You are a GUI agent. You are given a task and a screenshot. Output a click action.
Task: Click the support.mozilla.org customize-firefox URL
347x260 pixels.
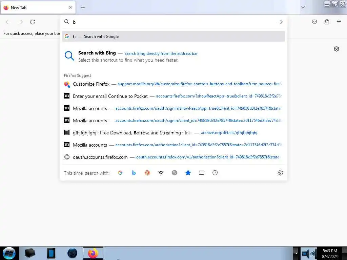[200, 84]
